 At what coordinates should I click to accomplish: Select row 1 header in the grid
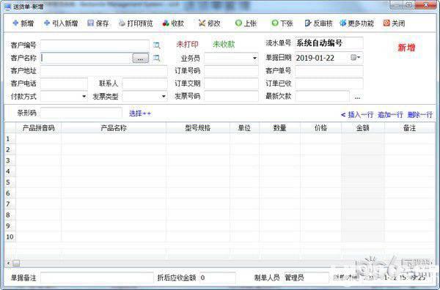click(x=10, y=138)
